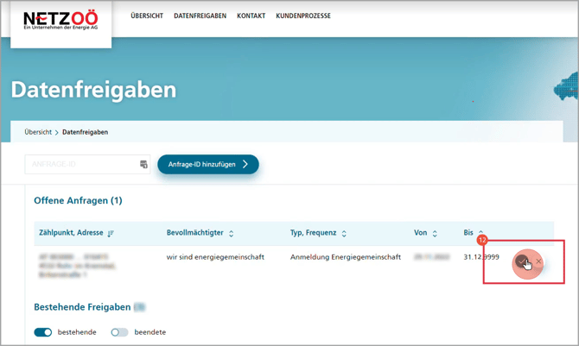Click the red step 12 marker badge
The image size is (579, 346).
click(482, 240)
